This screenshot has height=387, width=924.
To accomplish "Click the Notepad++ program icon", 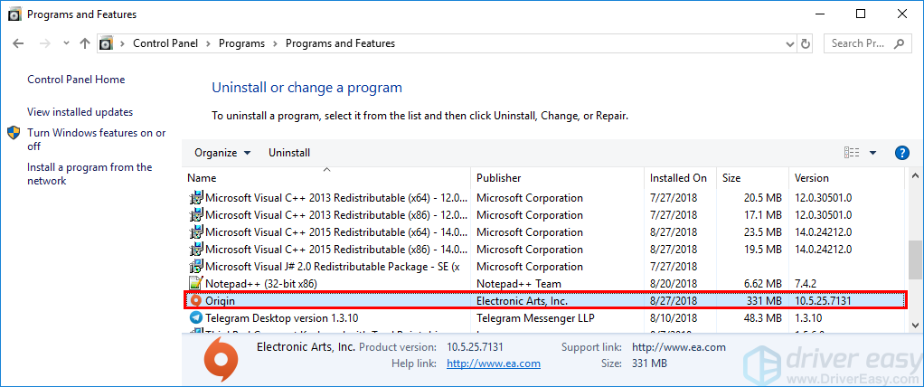I will (x=196, y=283).
